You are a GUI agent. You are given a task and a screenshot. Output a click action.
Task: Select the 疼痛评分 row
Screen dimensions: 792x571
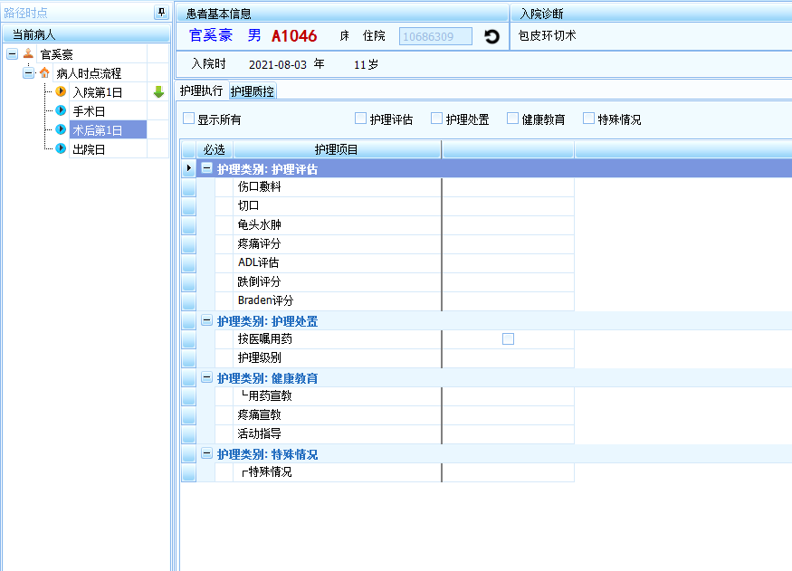tap(260, 244)
